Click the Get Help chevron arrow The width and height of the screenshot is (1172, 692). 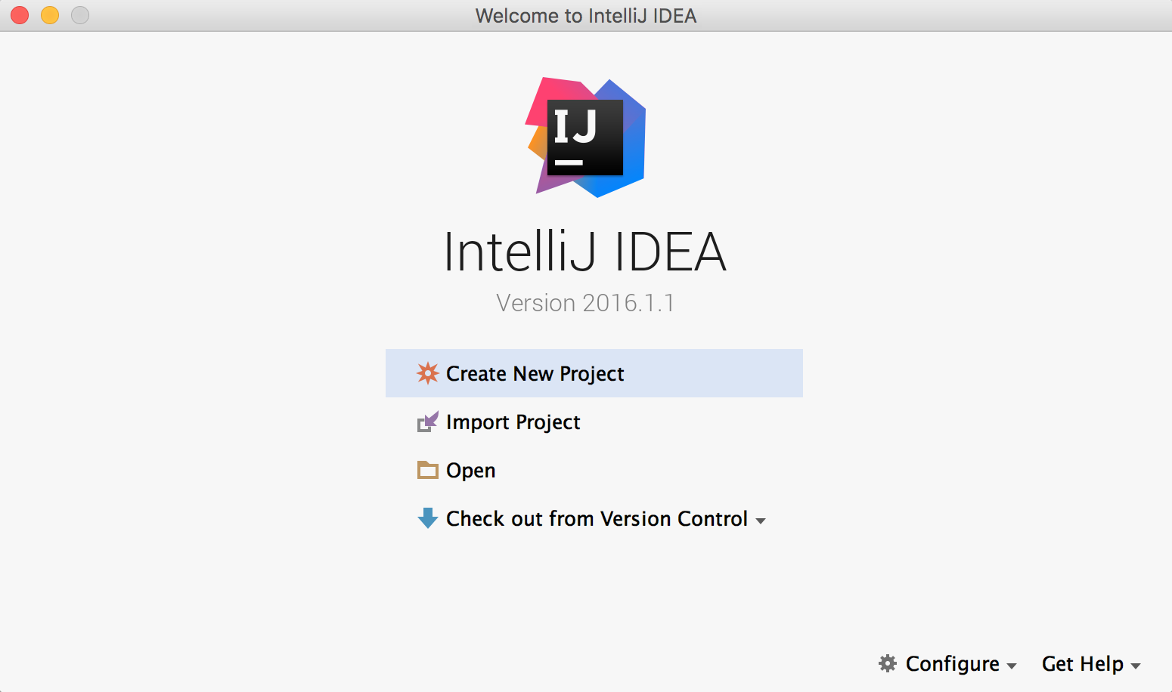(1136, 666)
